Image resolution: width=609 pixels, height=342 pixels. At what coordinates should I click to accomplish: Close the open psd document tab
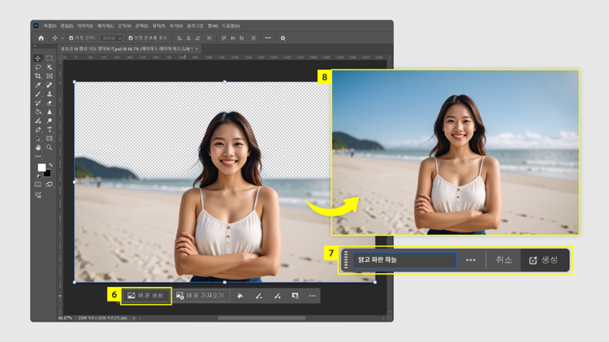click(x=197, y=49)
